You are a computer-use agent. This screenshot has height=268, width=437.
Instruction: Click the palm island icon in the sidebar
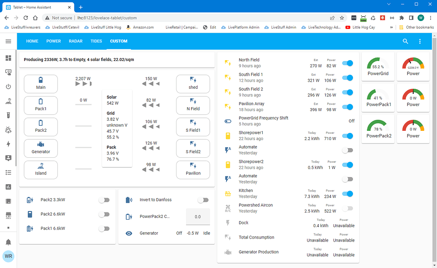click(8, 101)
